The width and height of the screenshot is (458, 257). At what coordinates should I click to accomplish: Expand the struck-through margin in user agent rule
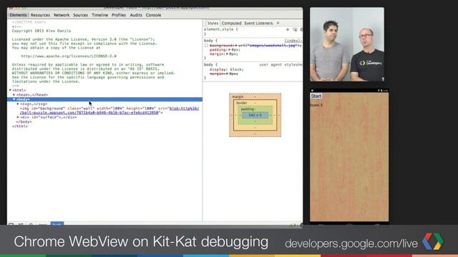click(228, 74)
